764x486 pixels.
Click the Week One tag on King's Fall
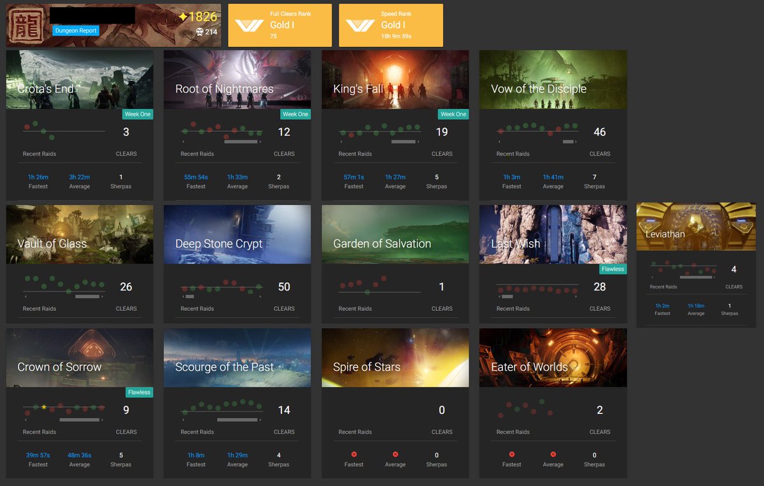click(x=453, y=114)
